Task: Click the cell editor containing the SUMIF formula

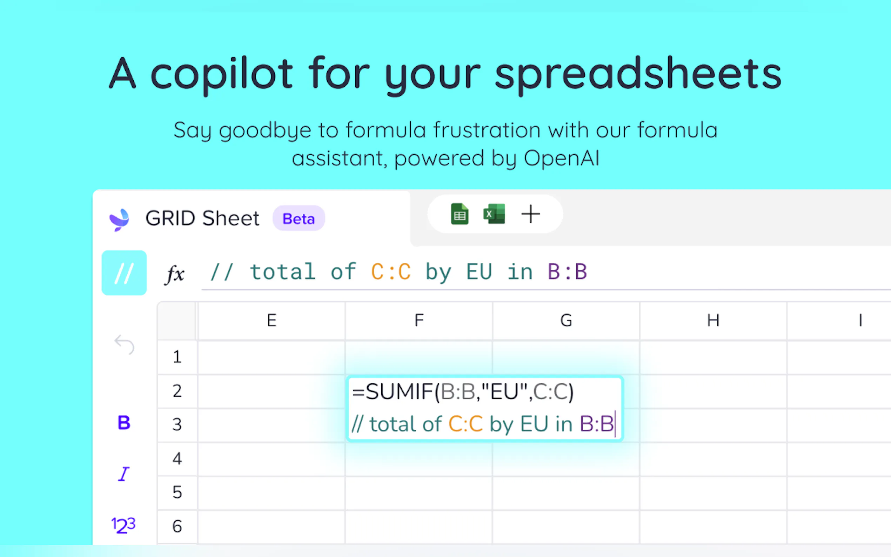Action: [x=484, y=409]
